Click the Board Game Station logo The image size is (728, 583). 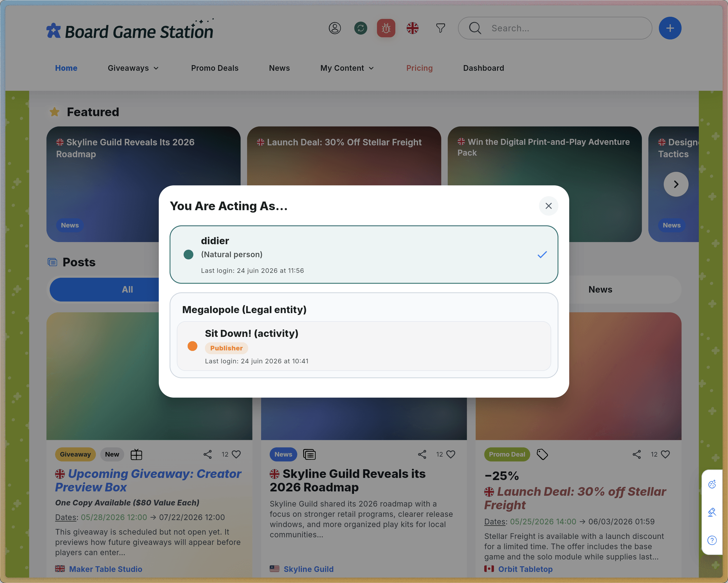[x=130, y=29]
